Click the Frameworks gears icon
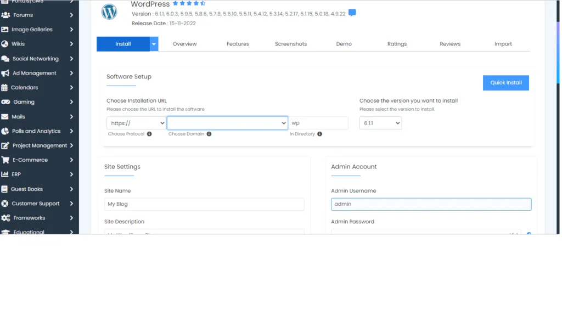This screenshot has width=562, height=316. click(x=5, y=218)
